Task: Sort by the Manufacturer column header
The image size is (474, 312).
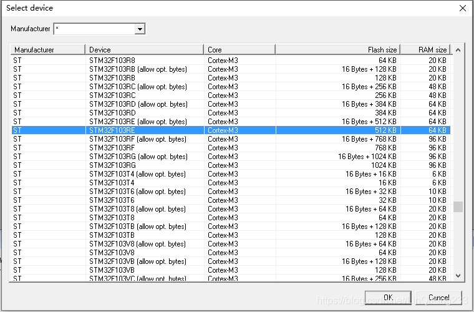Action: coord(48,49)
